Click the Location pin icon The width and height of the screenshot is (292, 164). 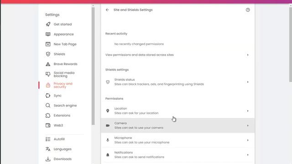coord(108,111)
